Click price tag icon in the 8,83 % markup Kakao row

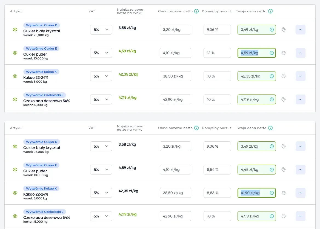[x=284, y=193]
